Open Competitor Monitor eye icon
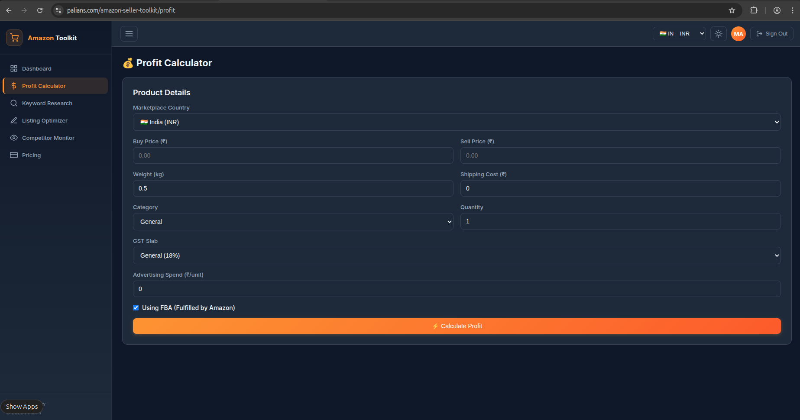Screen dimensions: 800x420 pyautogui.click(x=14, y=138)
